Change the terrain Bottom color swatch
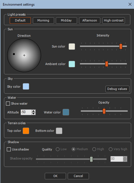 (x=59, y=131)
